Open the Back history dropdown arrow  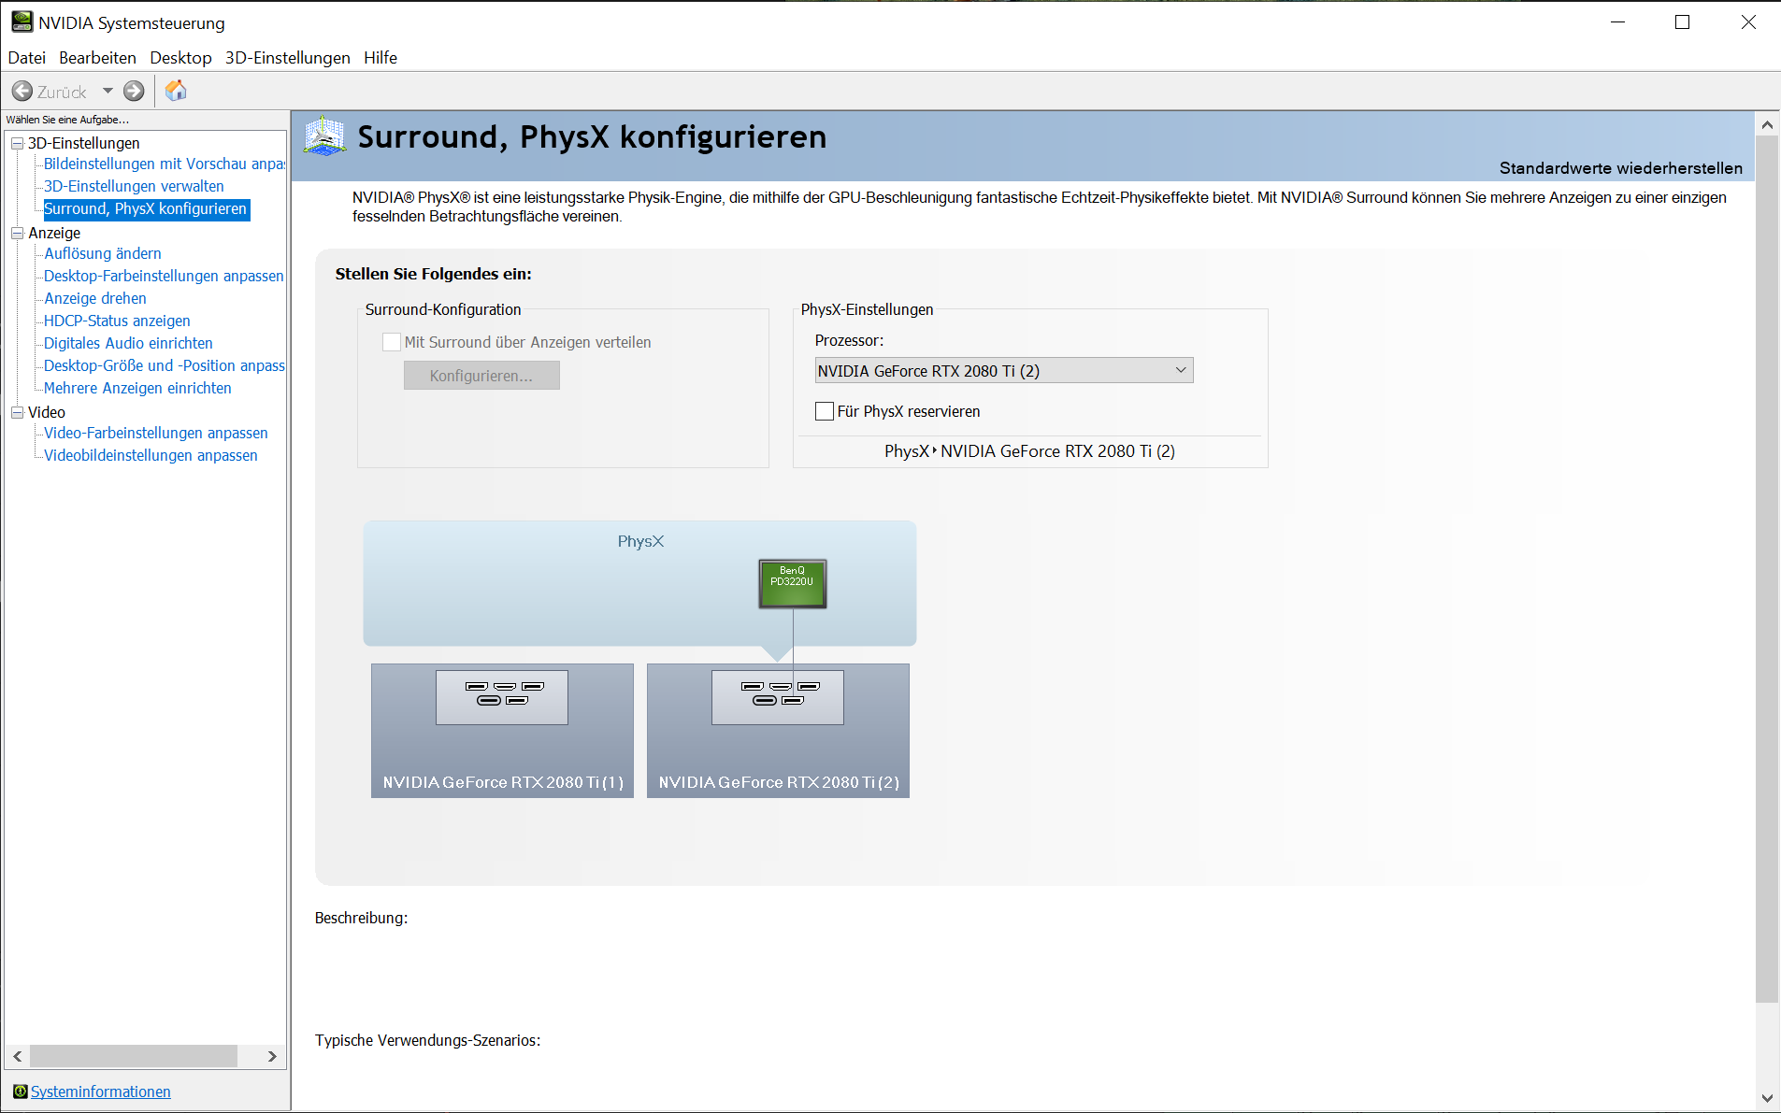coord(108,91)
